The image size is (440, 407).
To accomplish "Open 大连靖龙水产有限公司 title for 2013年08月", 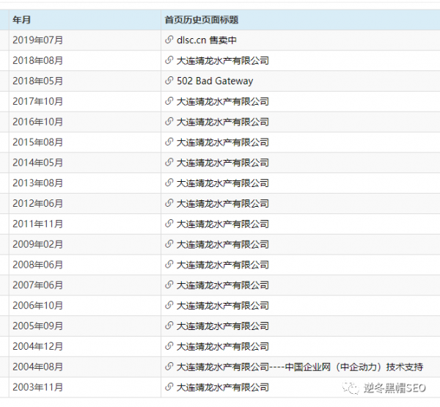I will click(x=223, y=183).
